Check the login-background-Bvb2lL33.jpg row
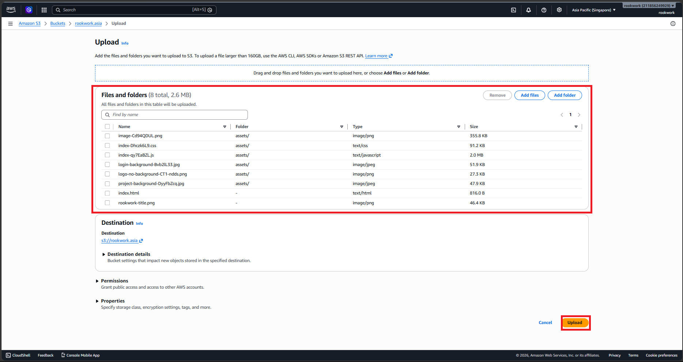The width and height of the screenshot is (683, 362). pos(107,165)
